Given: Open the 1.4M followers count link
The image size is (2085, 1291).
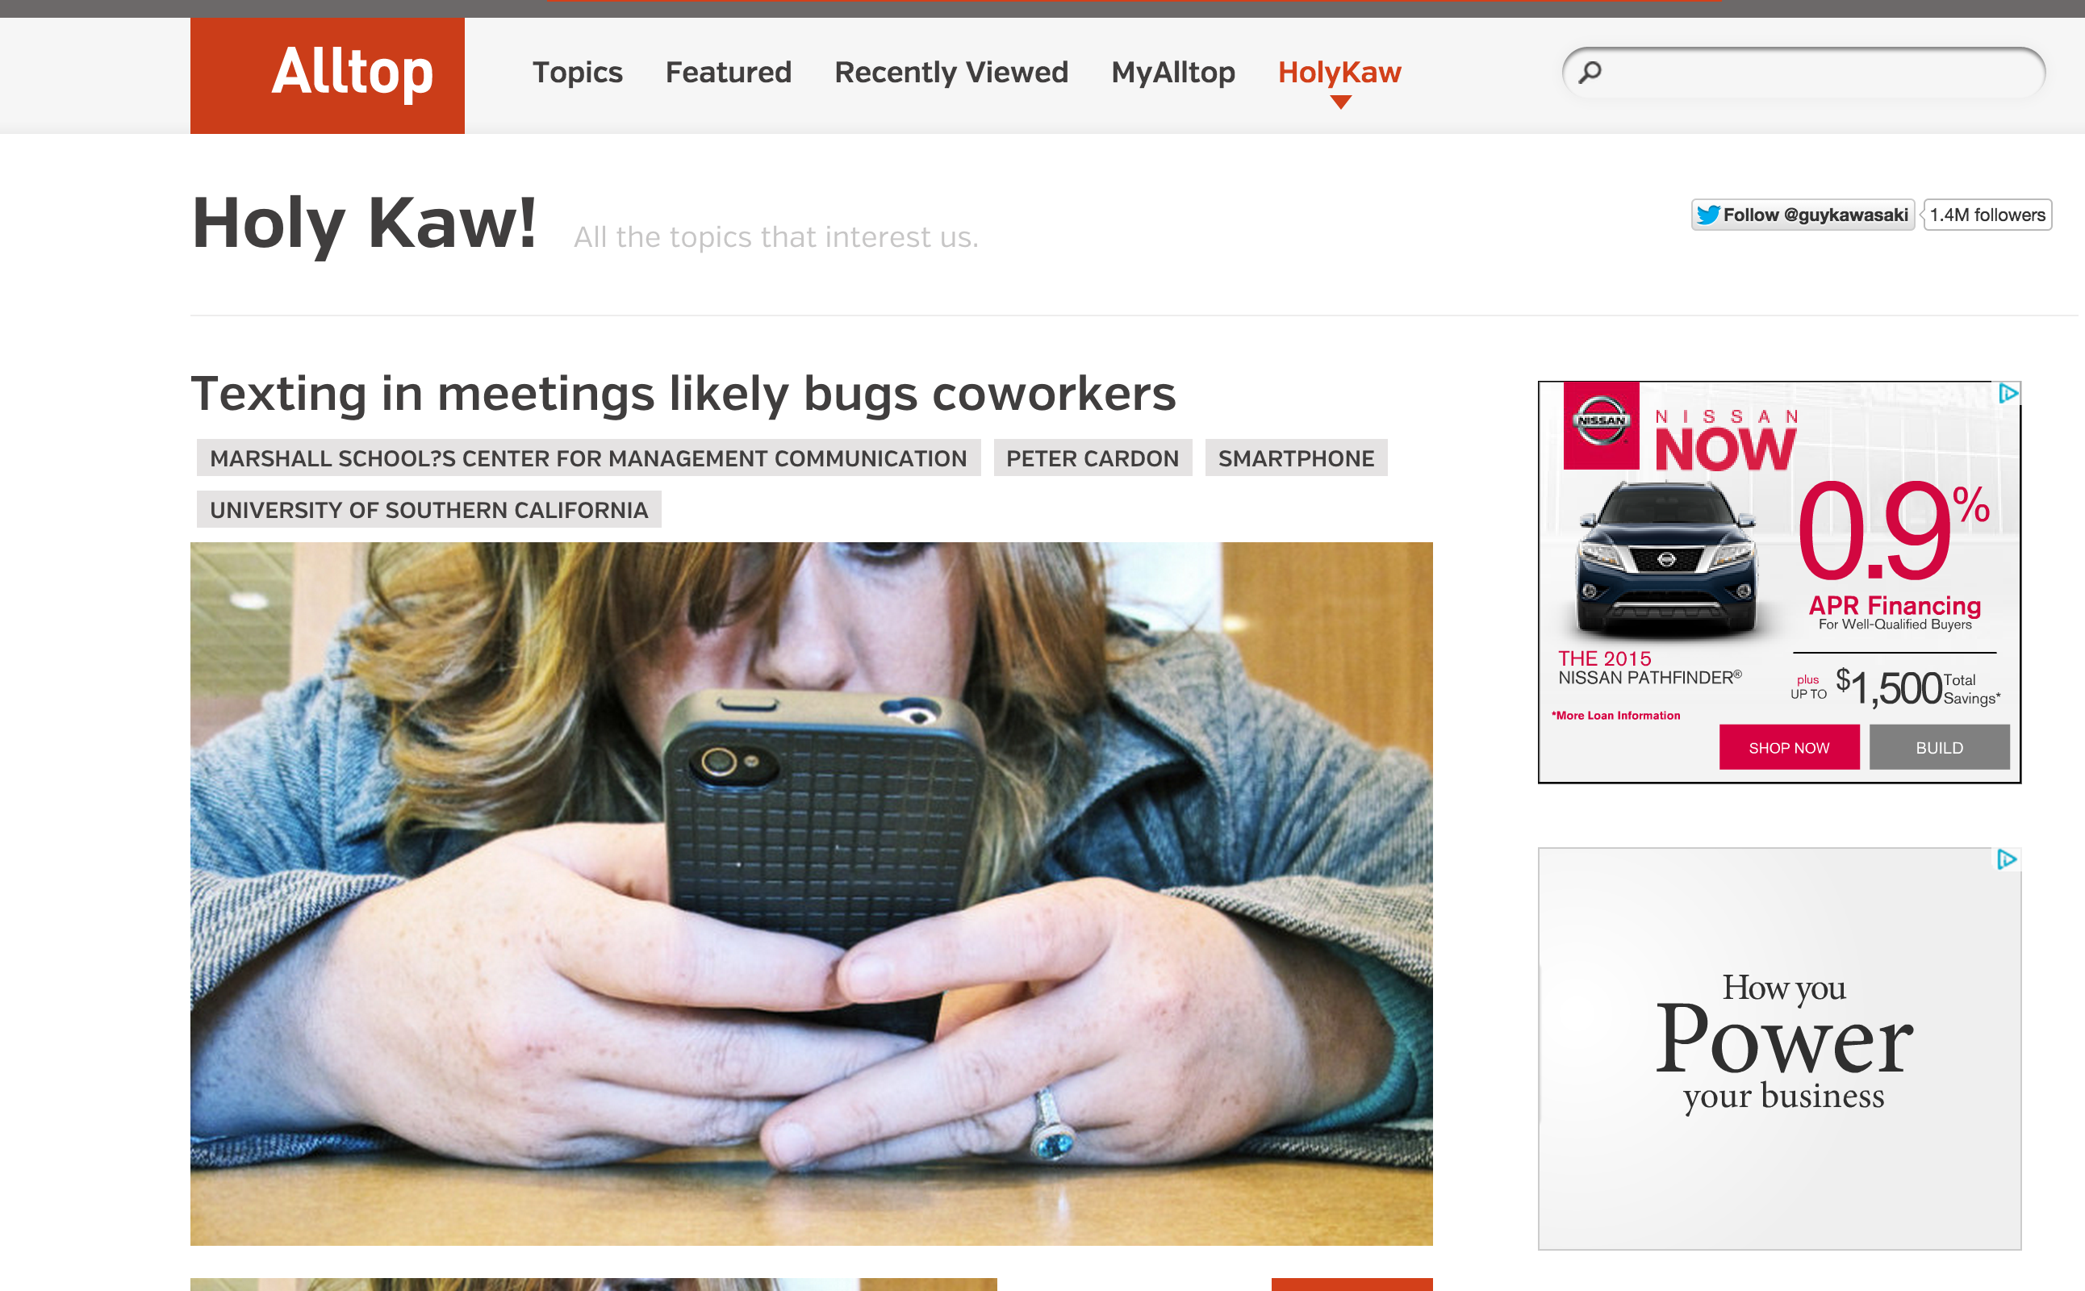Looking at the screenshot, I should pyautogui.click(x=1987, y=215).
